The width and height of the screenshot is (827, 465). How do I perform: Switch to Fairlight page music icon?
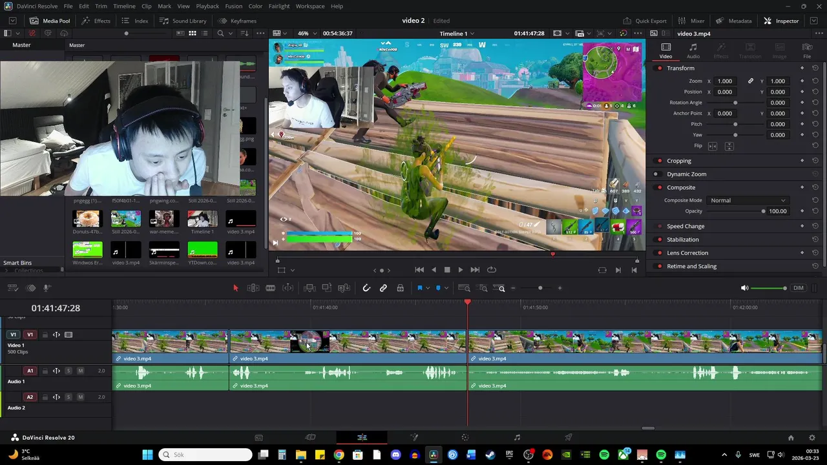pos(517,437)
